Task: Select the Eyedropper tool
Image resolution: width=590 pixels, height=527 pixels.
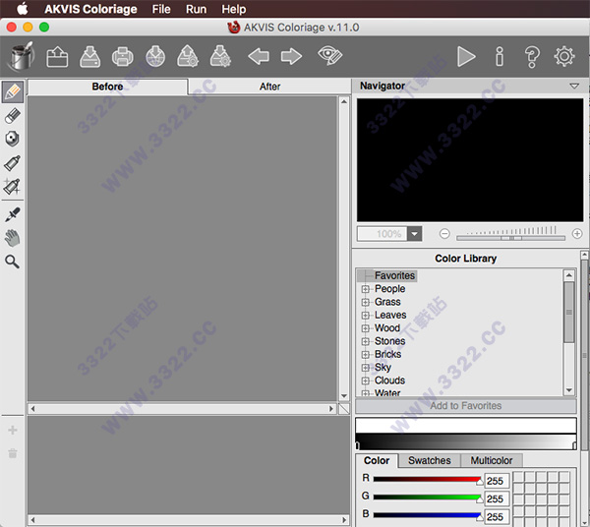Action: pos(13,214)
